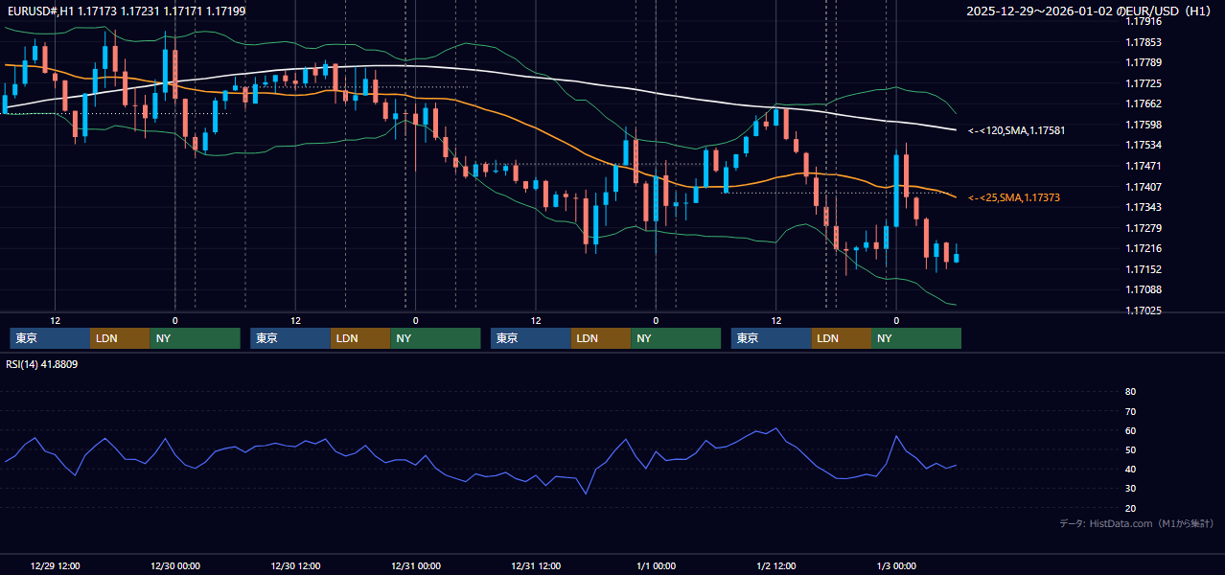
Task: Click the 12/31 00:00 date label
Action: [x=416, y=565]
